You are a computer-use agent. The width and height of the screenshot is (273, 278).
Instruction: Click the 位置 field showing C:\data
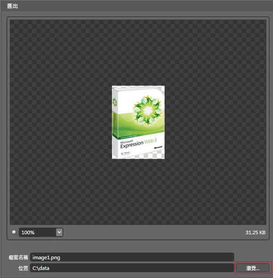132,268
